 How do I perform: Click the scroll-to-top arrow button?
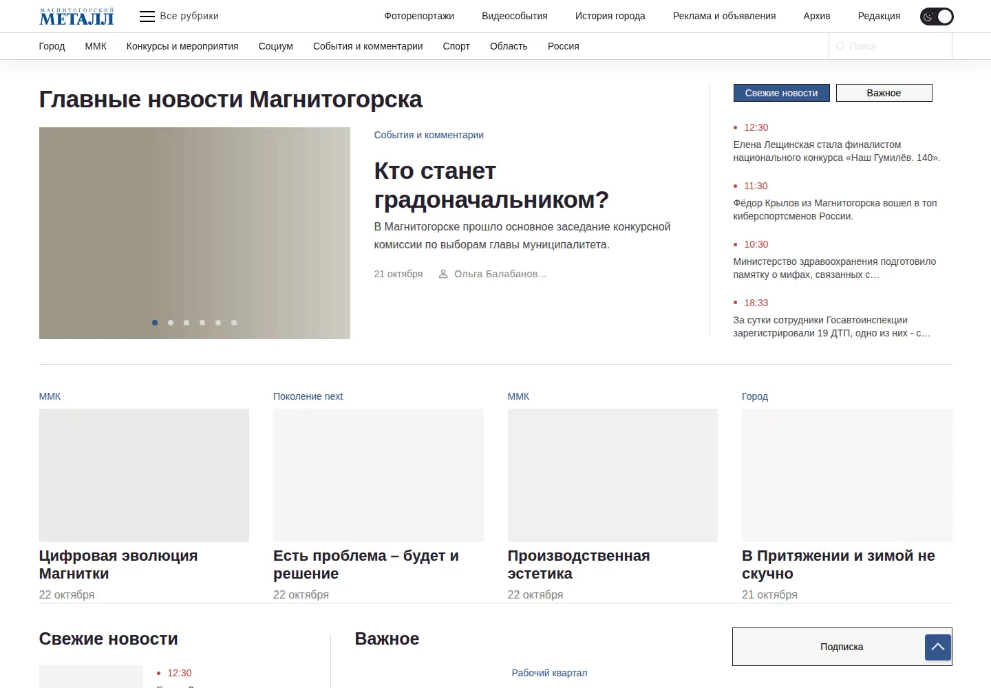click(938, 647)
